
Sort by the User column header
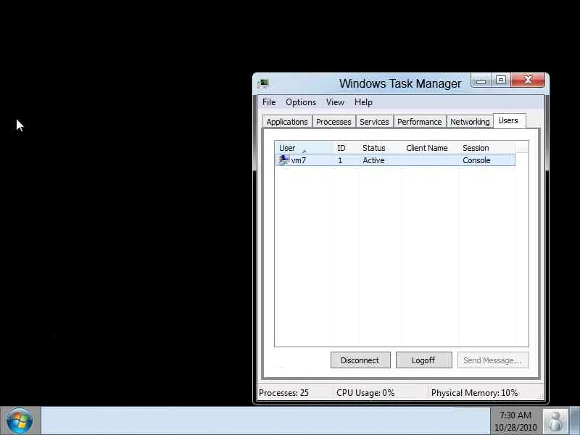click(304, 148)
